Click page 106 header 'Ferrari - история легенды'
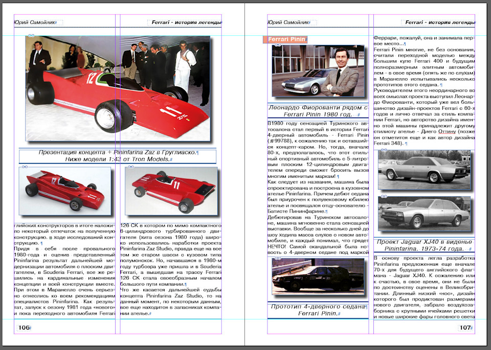 [186, 22]
